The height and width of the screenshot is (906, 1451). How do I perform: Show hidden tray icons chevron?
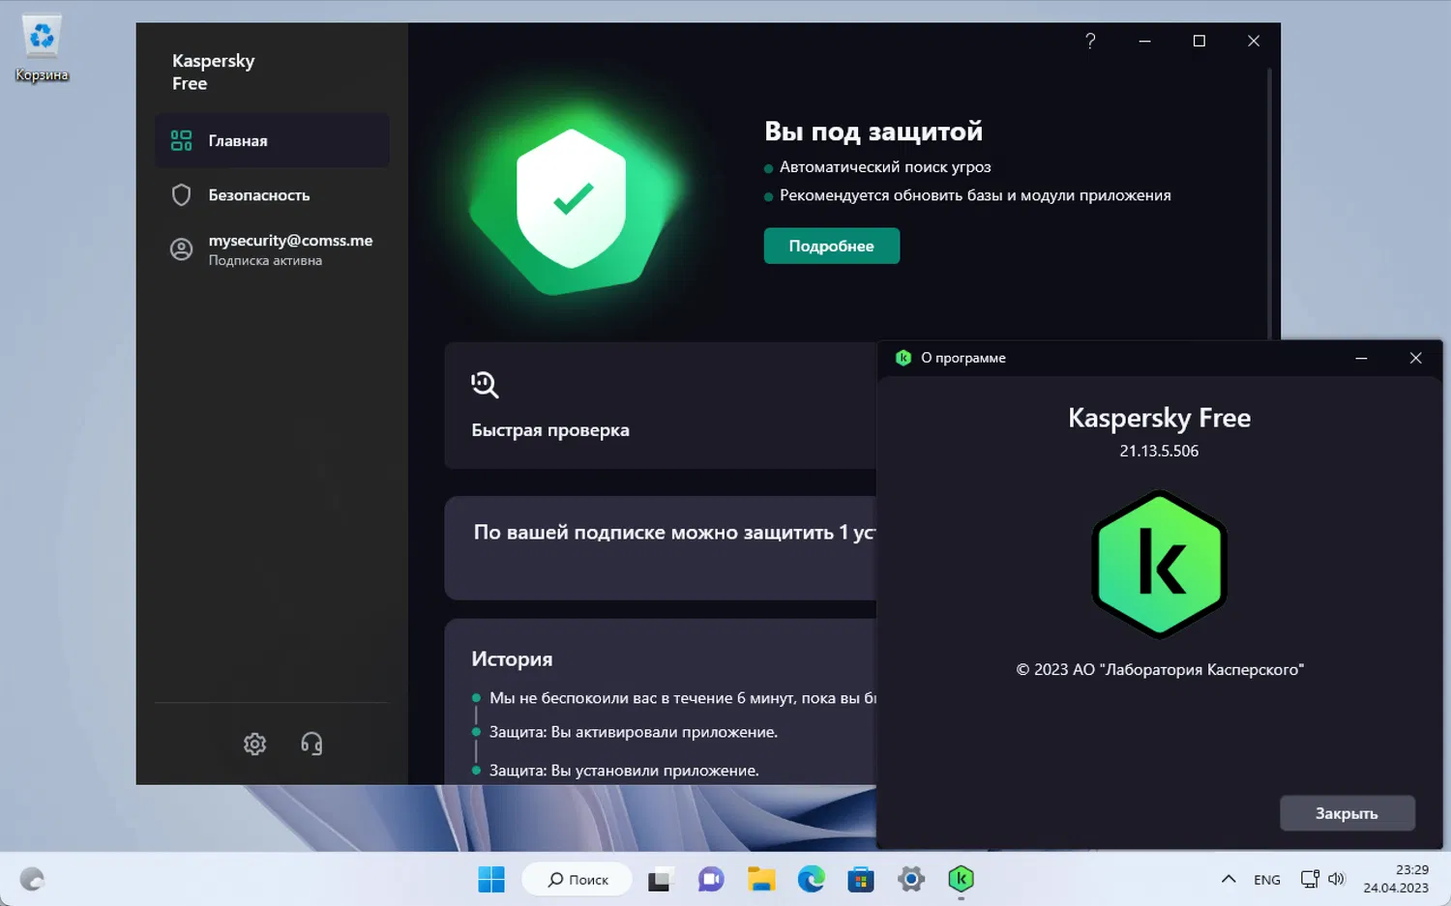coord(1229,879)
